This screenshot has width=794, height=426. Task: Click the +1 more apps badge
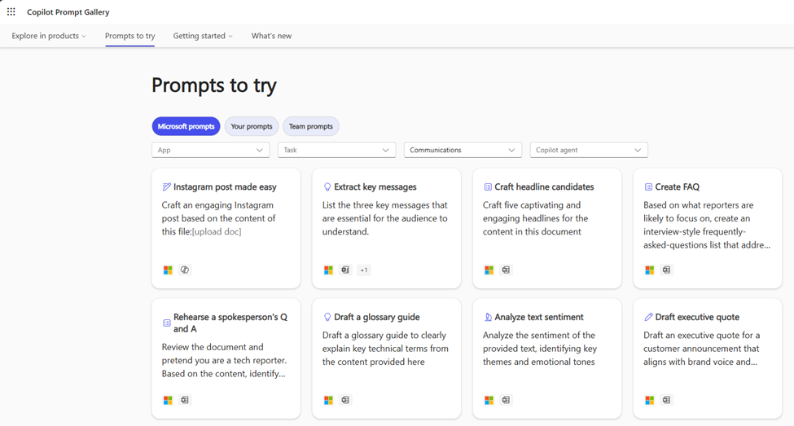[364, 270]
